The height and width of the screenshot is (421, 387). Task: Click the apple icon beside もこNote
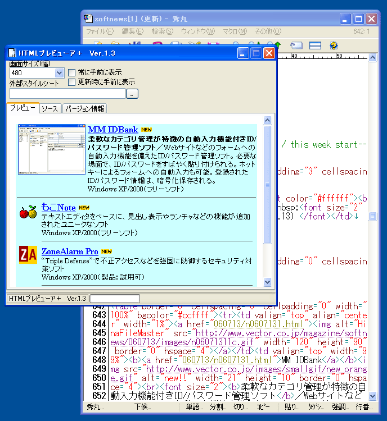coord(28,212)
